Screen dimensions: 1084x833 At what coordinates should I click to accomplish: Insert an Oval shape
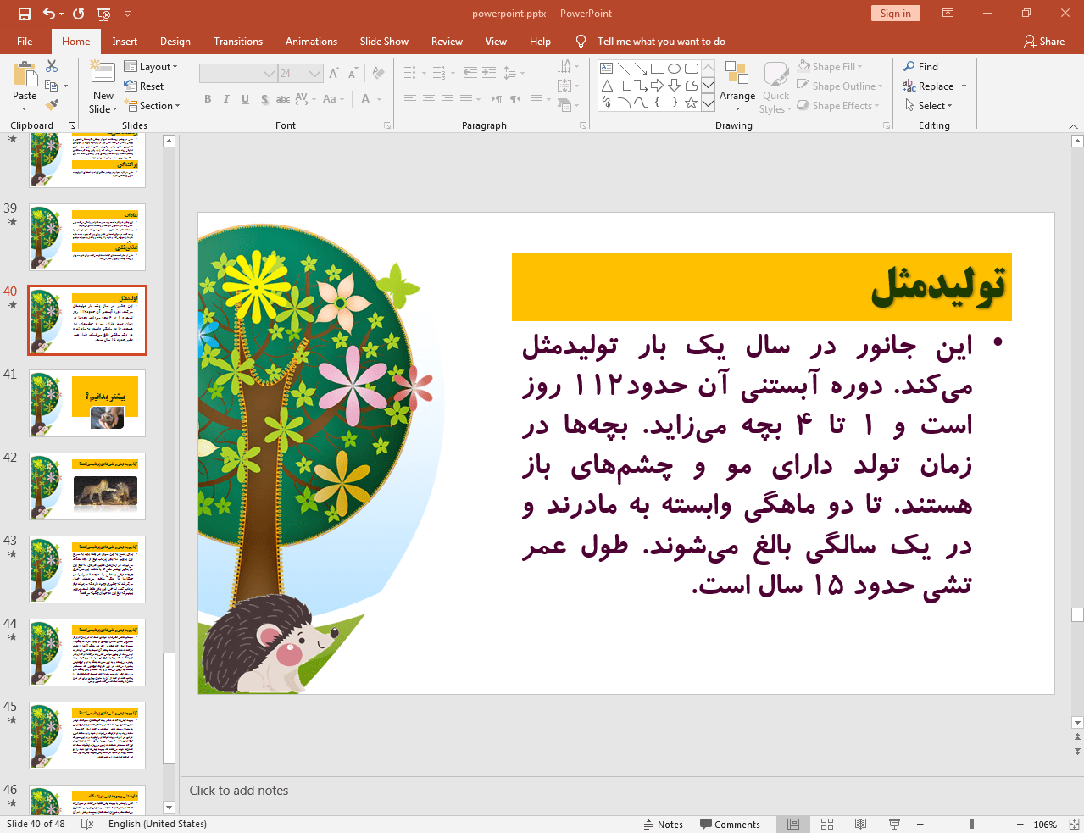[x=672, y=67]
